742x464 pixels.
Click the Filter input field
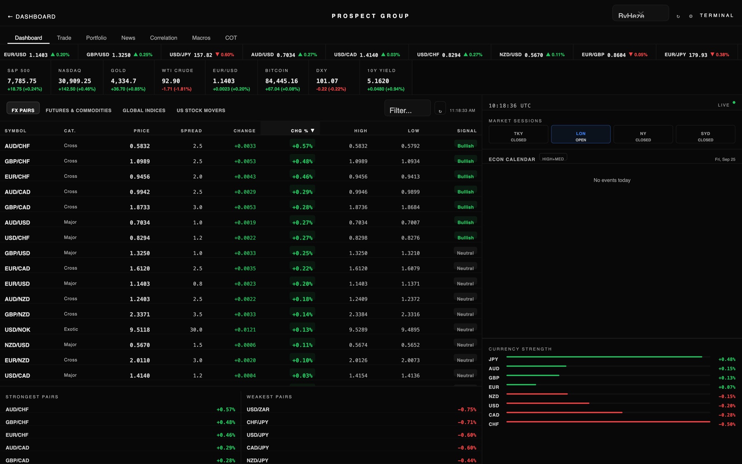point(407,108)
